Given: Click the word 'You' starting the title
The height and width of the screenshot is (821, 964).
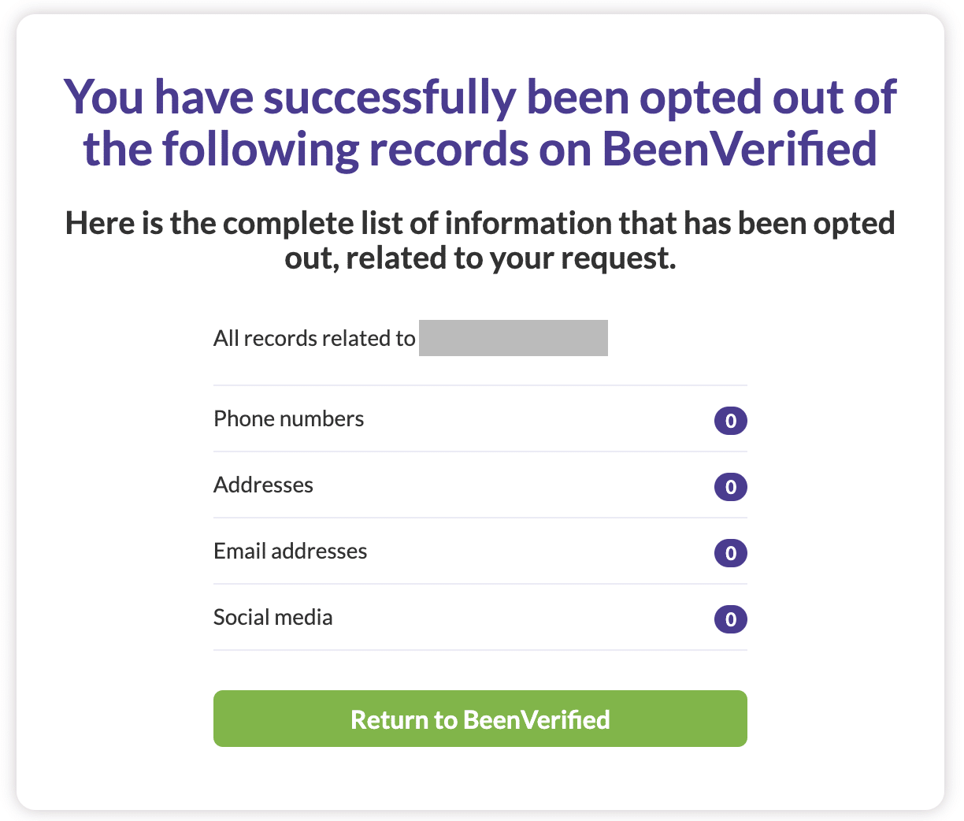Looking at the screenshot, I should point(103,97).
